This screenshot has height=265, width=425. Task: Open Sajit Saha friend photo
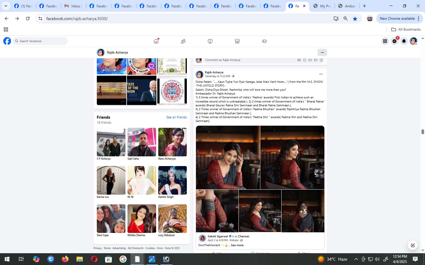pyautogui.click(x=142, y=142)
